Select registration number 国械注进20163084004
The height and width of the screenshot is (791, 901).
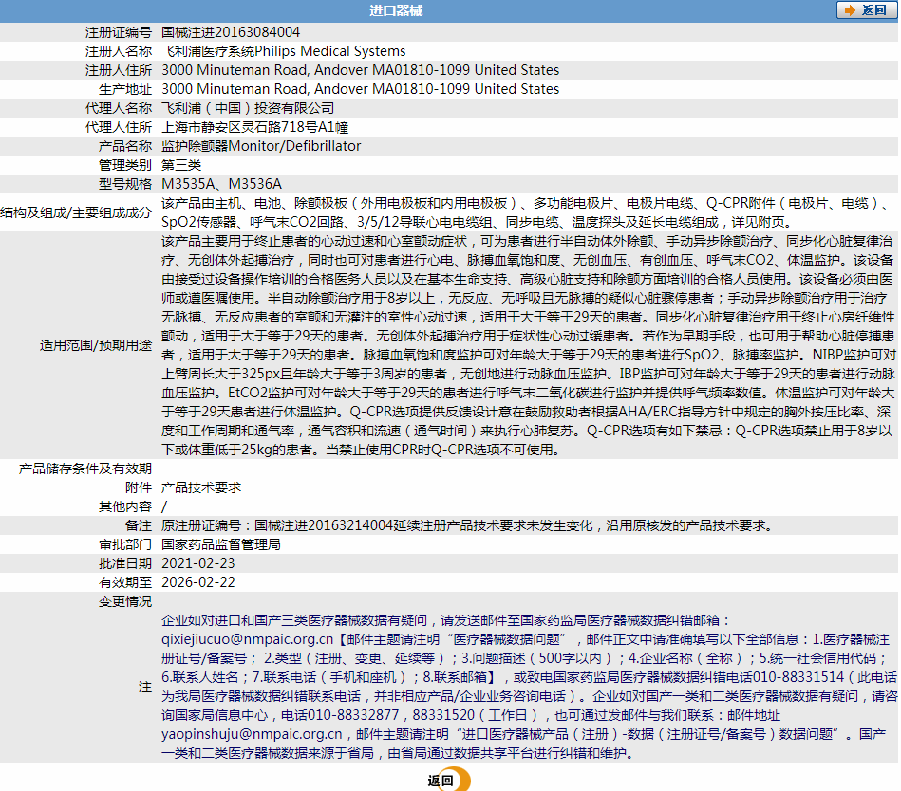coord(231,32)
